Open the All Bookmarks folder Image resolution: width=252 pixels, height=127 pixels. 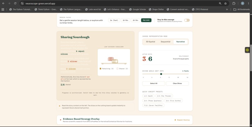coord(242,9)
